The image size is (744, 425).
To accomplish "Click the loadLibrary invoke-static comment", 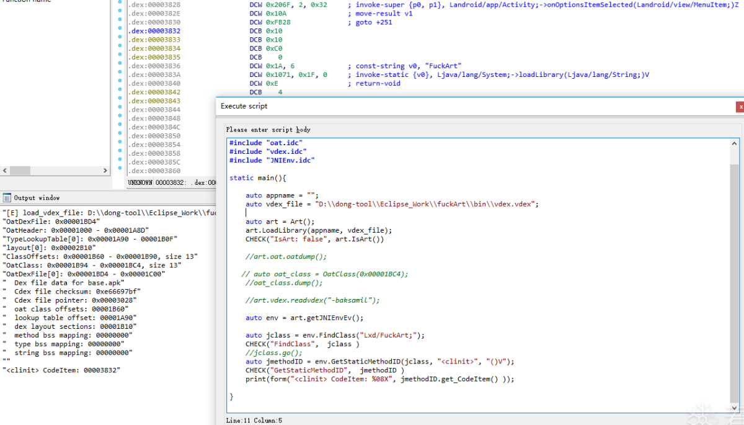I will tap(498, 74).
